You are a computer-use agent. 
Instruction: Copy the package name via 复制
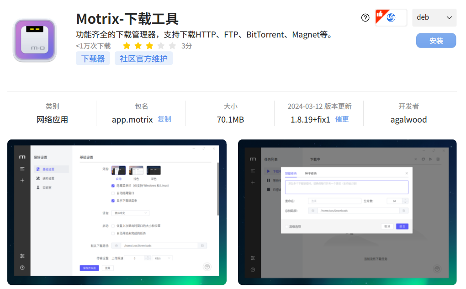[x=164, y=119]
